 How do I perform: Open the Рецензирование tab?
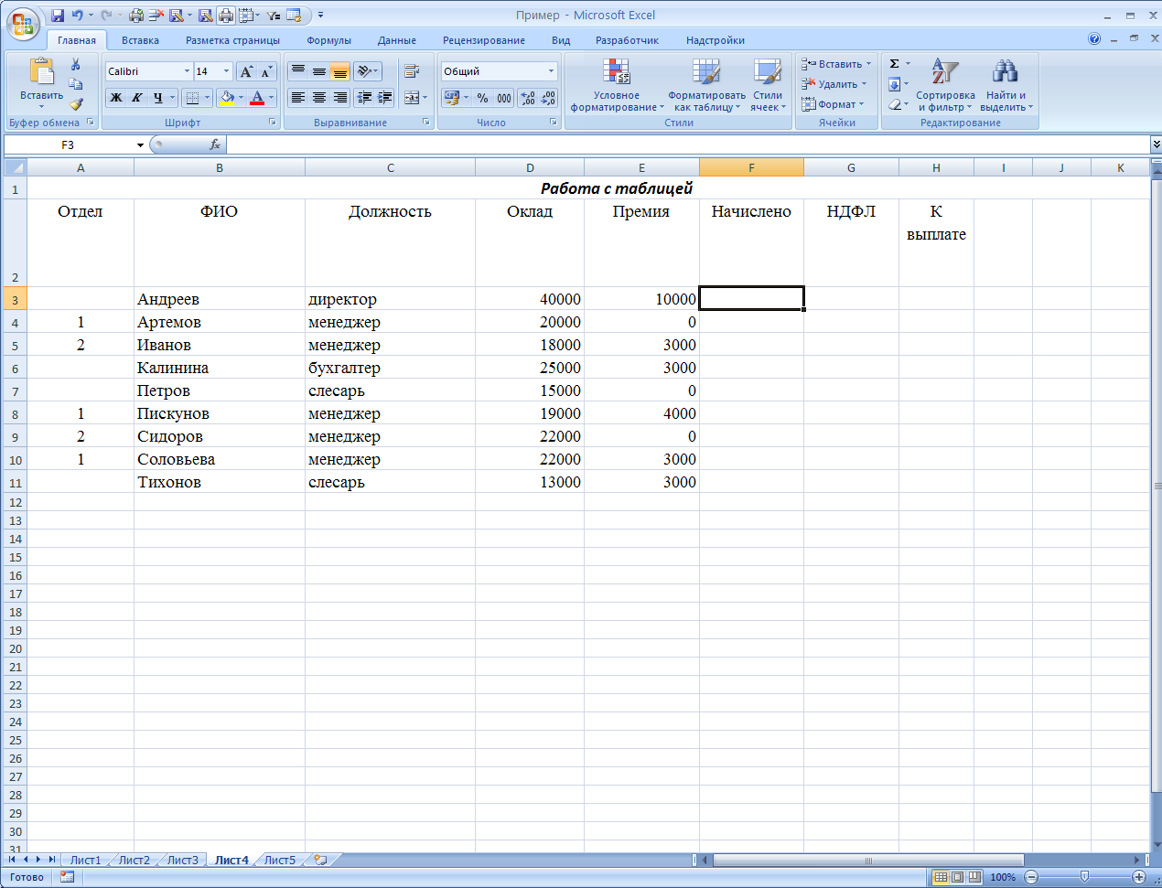(484, 40)
